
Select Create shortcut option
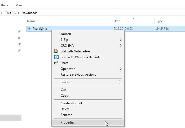click(x=71, y=103)
